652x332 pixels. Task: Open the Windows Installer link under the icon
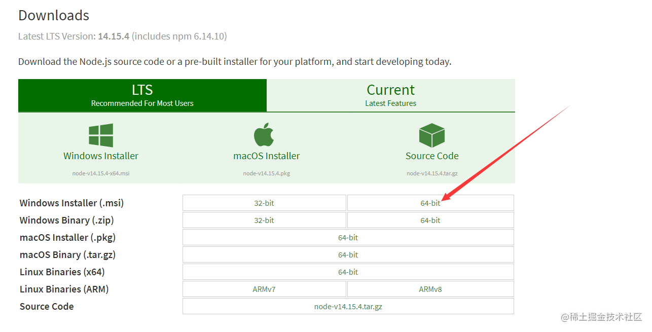101,156
